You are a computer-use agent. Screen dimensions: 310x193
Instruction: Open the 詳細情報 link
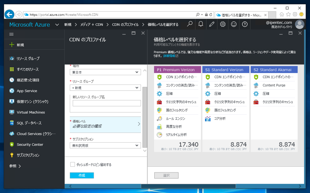[170, 56]
